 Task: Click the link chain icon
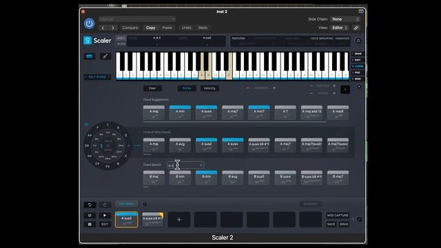tap(356, 28)
